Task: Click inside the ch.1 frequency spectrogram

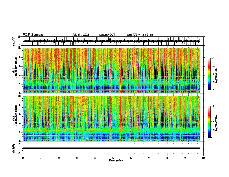Action: coord(111,71)
